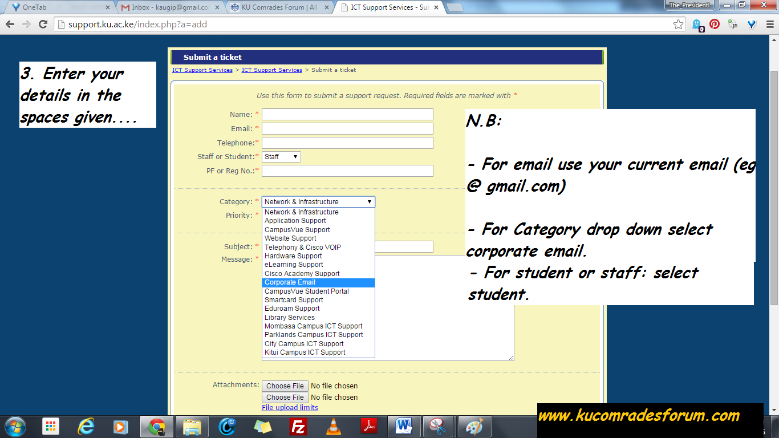Choose Network & Infrastructure from the list
This screenshot has height=438, width=779.
coord(318,212)
